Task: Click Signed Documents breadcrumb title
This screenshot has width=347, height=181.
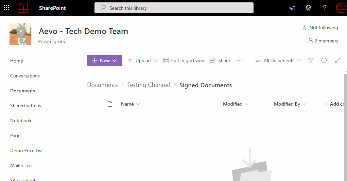Action: click(206, 85)
